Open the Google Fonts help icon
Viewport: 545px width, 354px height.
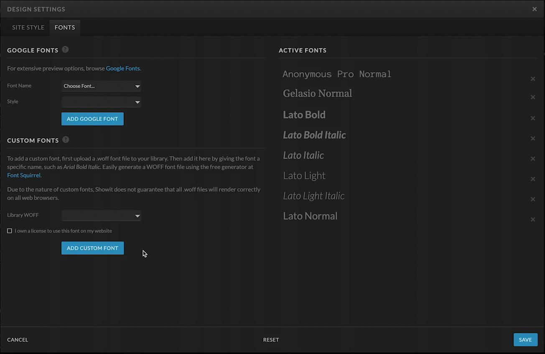click(x=65, y=49)
